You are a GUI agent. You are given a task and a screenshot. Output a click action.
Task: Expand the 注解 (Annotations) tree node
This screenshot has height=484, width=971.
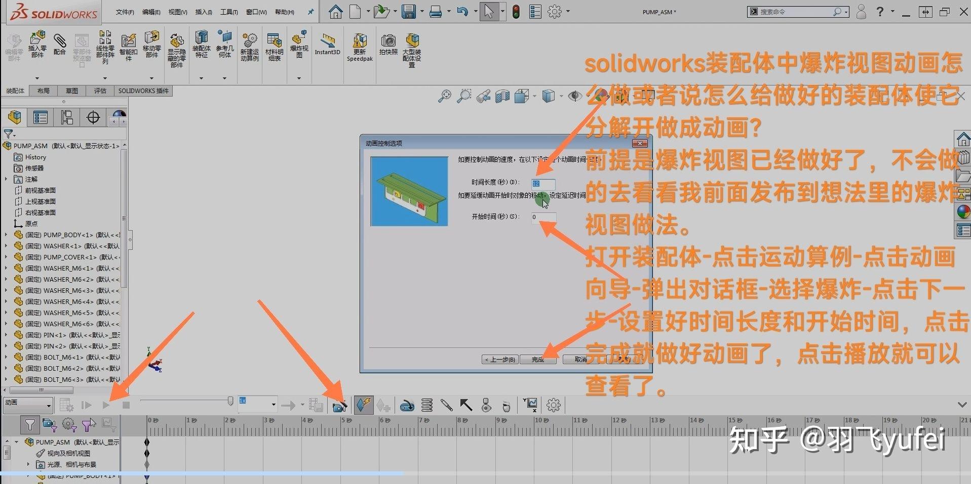point(6,179)
